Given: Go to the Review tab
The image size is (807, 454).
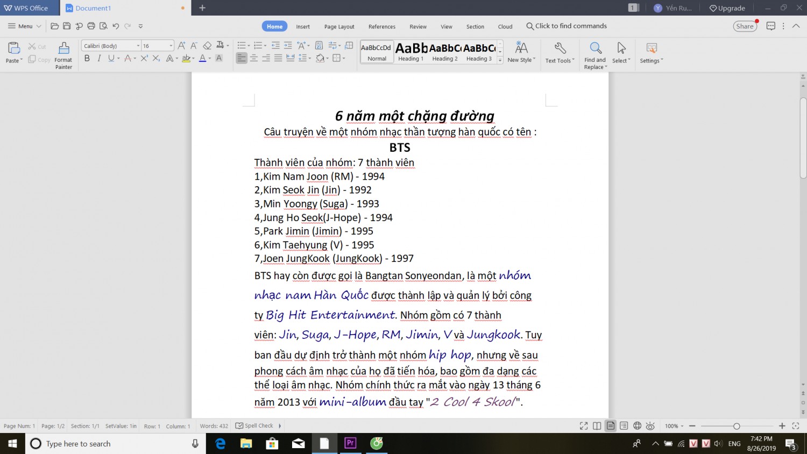Looking at the screenshot, I should [418, 26].
